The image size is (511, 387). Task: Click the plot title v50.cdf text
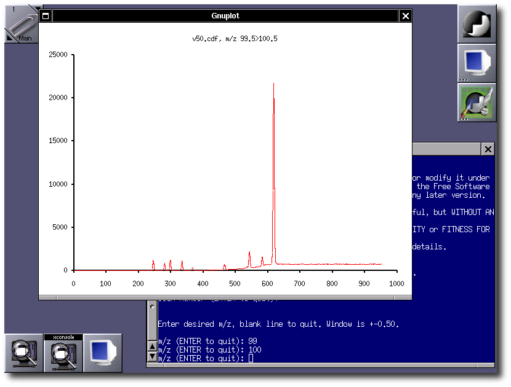(x=235, y=39)
